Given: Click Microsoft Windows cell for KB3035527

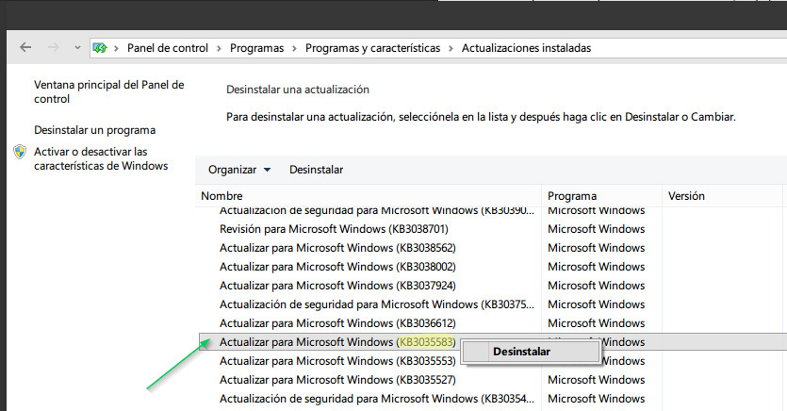Looking at the screenshot, I should click(597, 380).
